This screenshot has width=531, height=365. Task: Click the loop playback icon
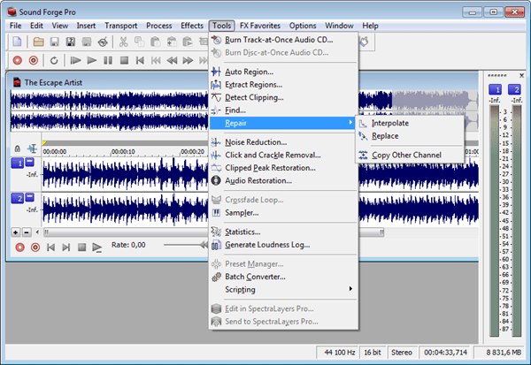click(x=55, y=60)
